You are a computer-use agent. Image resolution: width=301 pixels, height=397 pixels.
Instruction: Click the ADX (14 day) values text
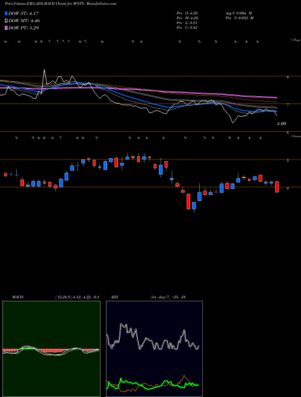point(168,297)
